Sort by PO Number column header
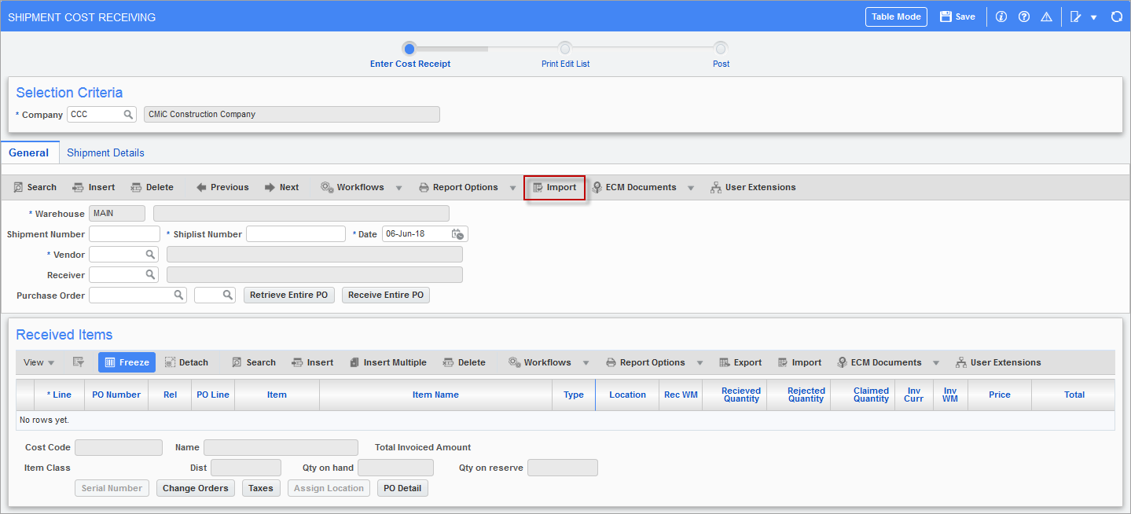This screenshot has width=1131, height=514. pos(116,395)
